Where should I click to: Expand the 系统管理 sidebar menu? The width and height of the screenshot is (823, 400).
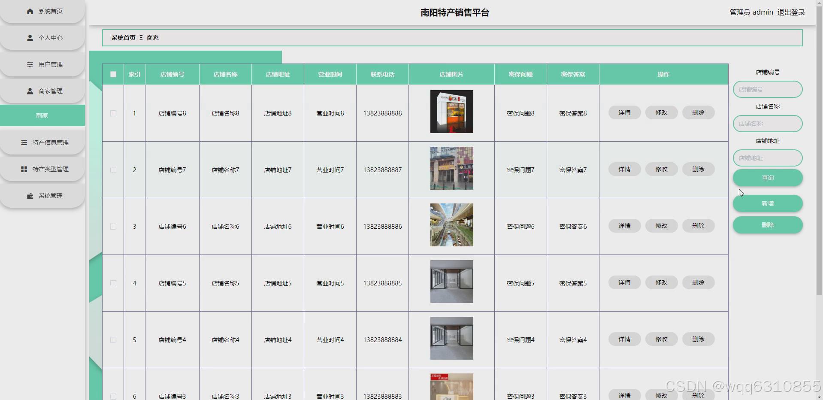pos(42,196)
